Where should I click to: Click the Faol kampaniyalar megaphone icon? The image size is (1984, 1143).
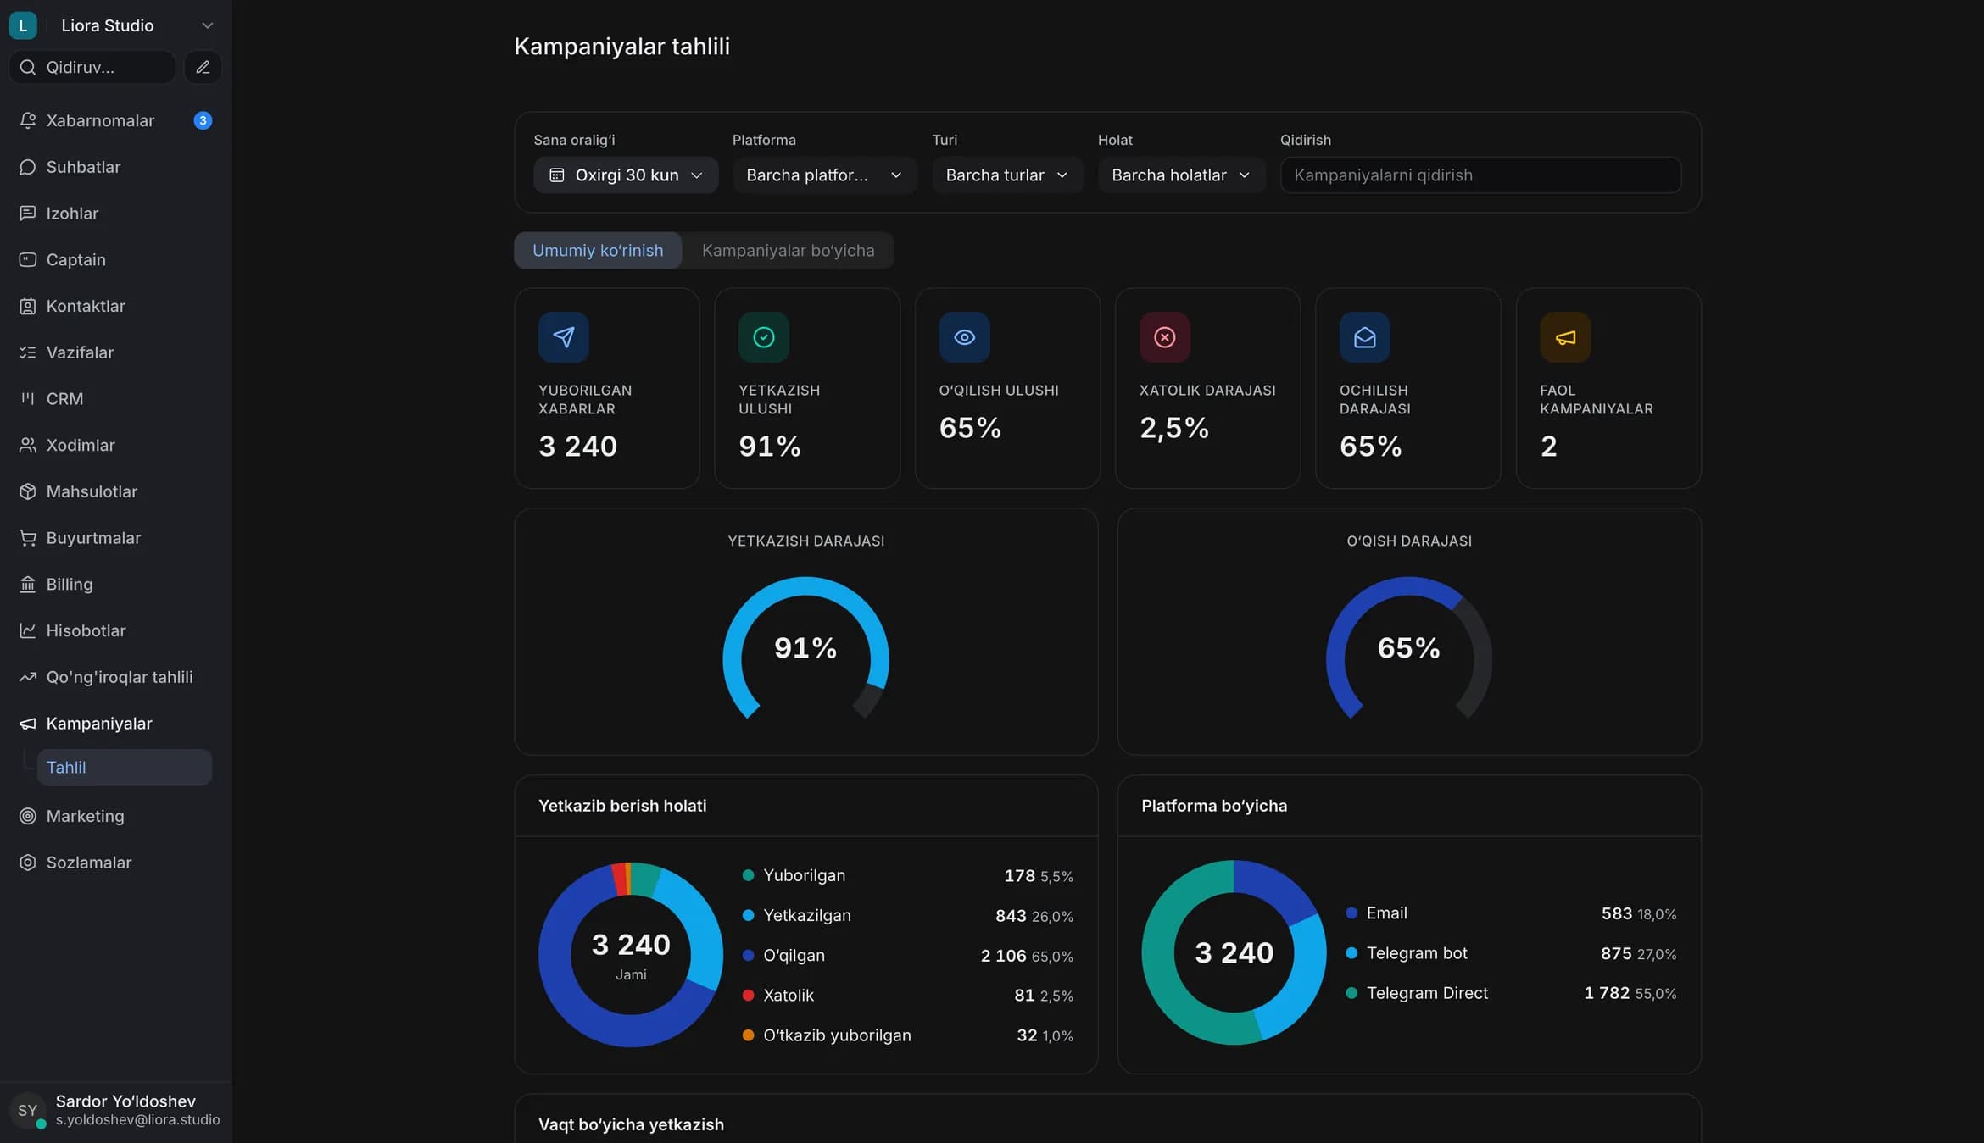[x=1565, y=337]
